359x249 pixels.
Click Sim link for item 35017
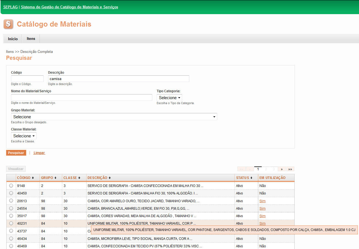262,216
